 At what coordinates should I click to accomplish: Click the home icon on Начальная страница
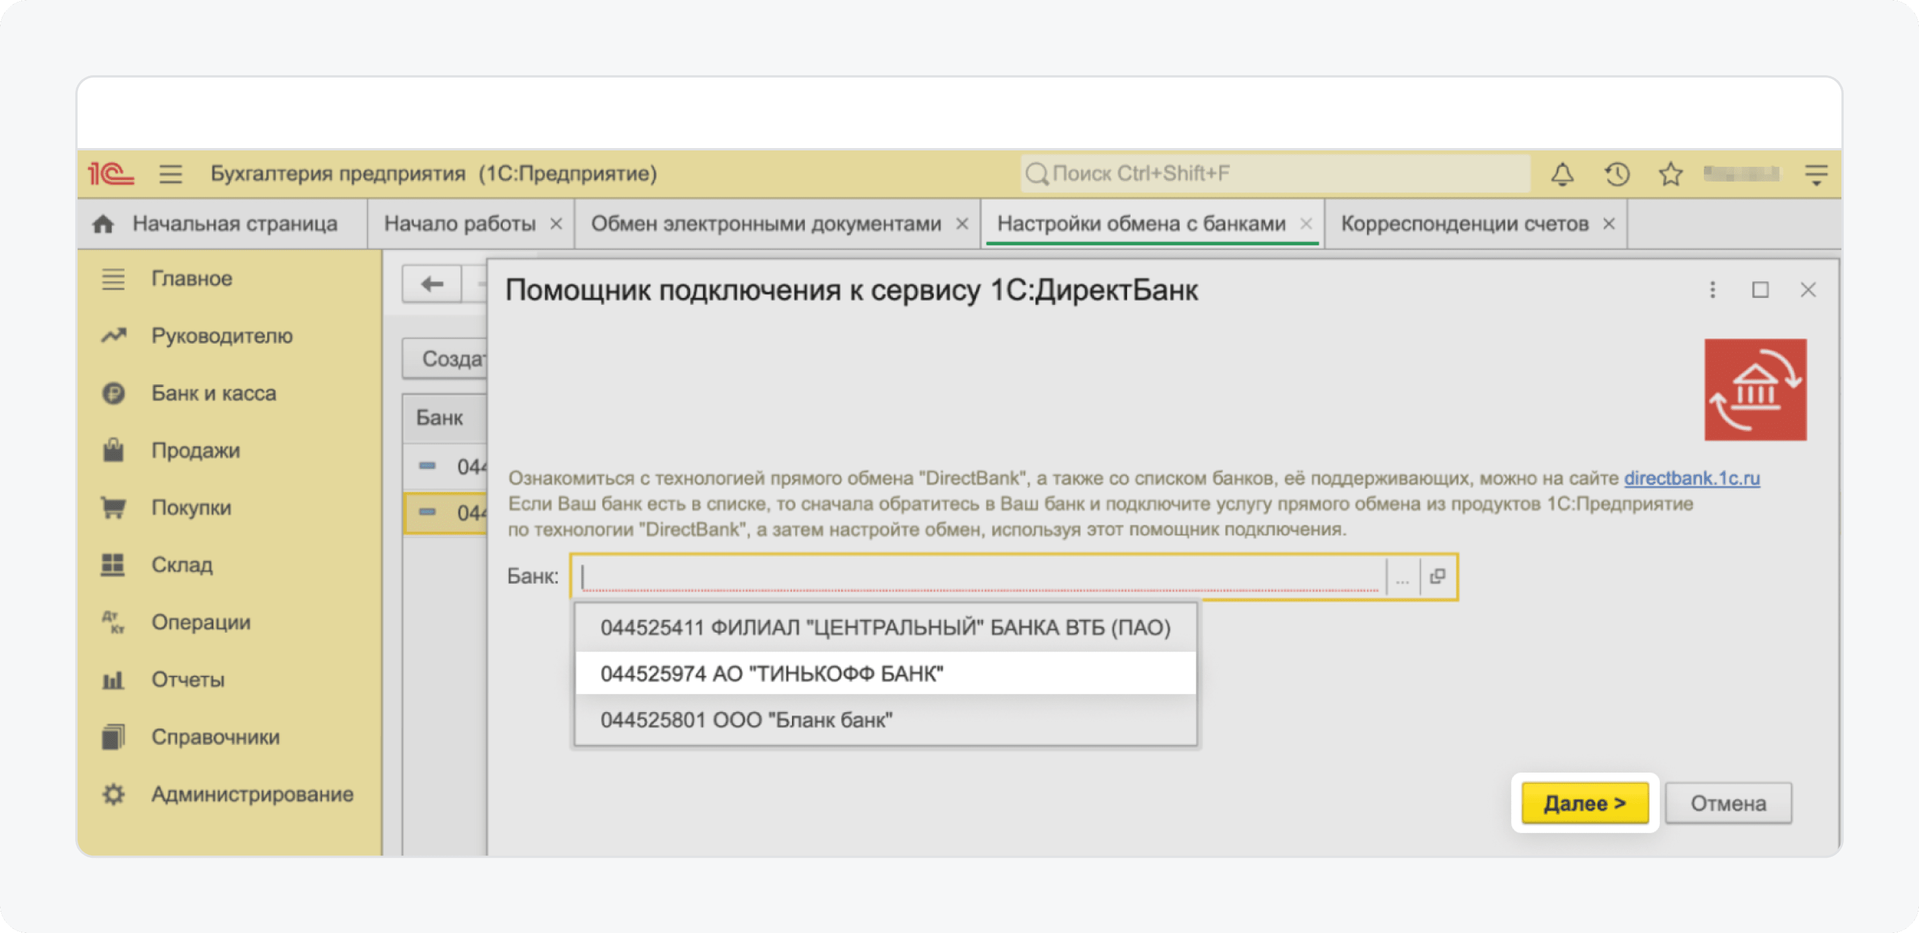coord(103,224)
